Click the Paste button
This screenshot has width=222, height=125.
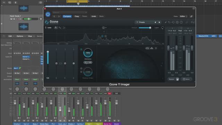click(x=85, y=16)
